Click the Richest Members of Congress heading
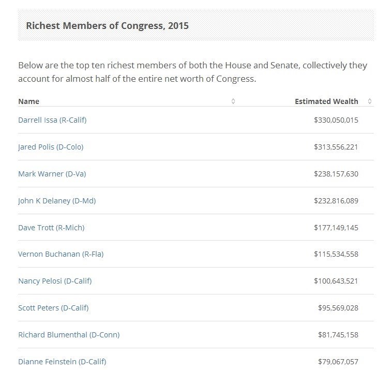Image resolution: width=392 pixels, height=370 pixels. (108, 25)
